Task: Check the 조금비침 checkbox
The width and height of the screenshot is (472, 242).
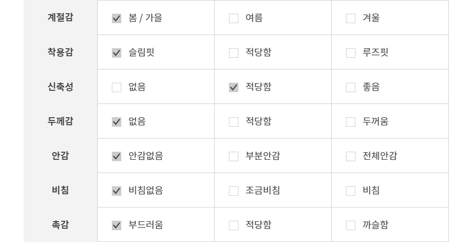Action: (234, 191)
